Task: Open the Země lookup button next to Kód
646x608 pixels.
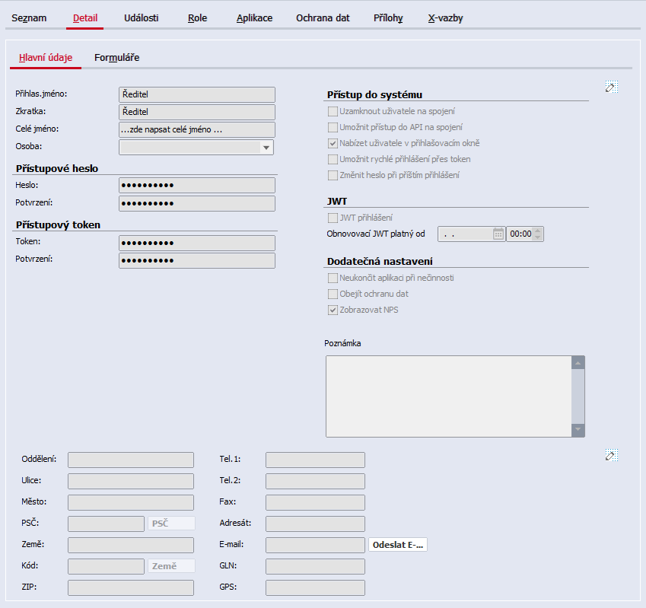Action: pos(171,566)
